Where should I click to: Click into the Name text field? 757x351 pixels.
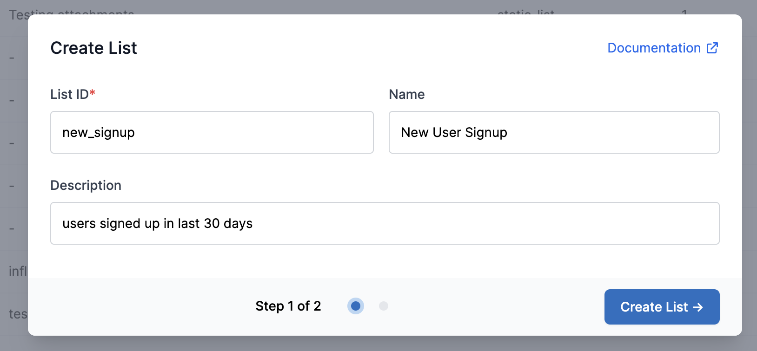[x=554, y=132]
